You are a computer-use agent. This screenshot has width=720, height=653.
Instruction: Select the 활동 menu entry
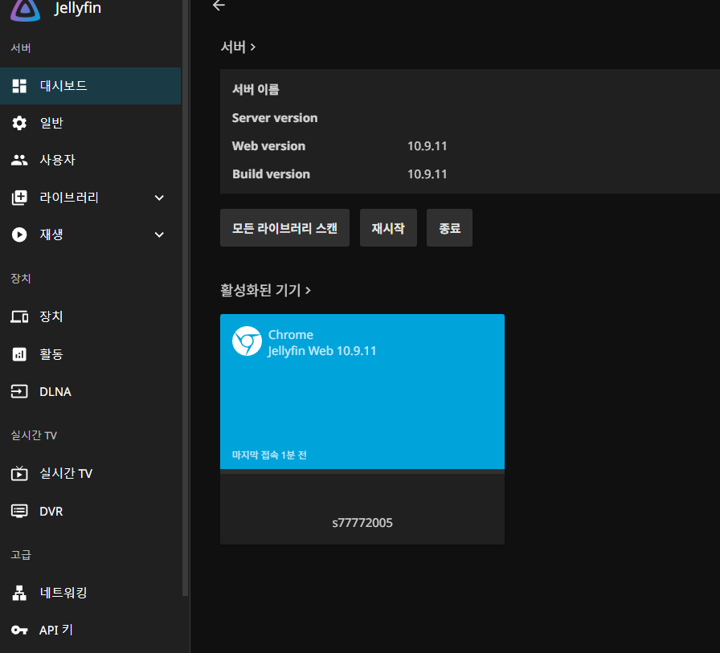tap(91, 354)
